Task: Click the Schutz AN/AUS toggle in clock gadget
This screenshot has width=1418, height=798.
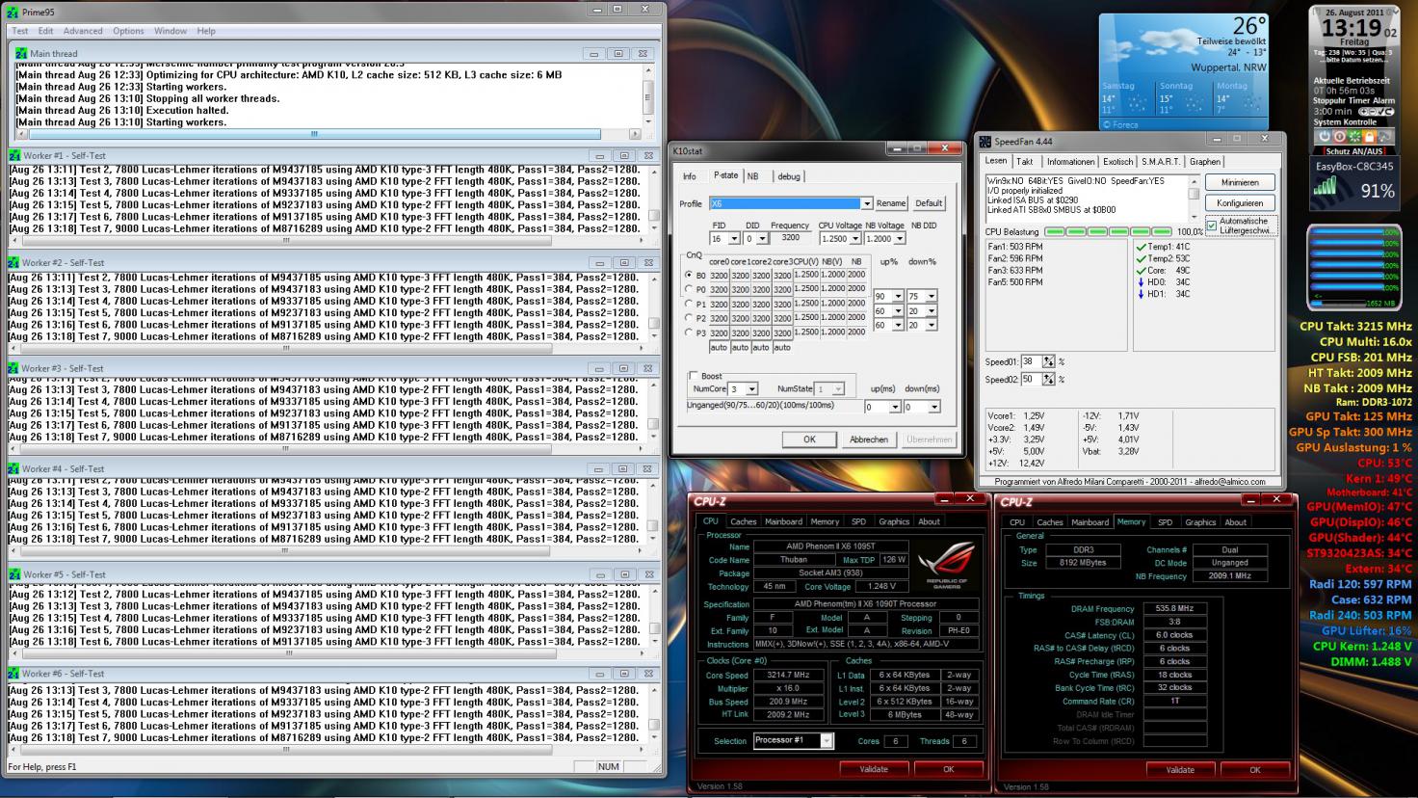Action: coord(1354,150)
